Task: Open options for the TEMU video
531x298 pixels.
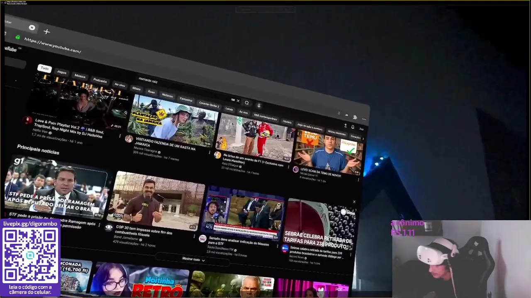Action: [358, 180]
